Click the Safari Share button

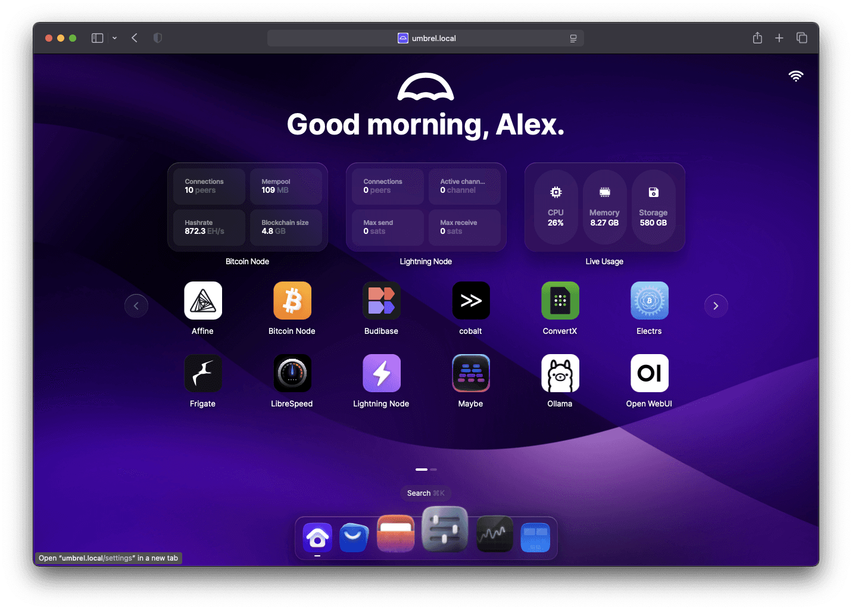757,38
